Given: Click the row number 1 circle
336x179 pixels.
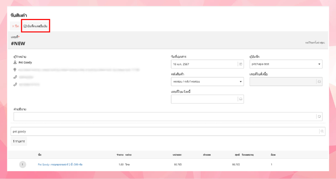Looking at the screenshot, I should [22, 164].
